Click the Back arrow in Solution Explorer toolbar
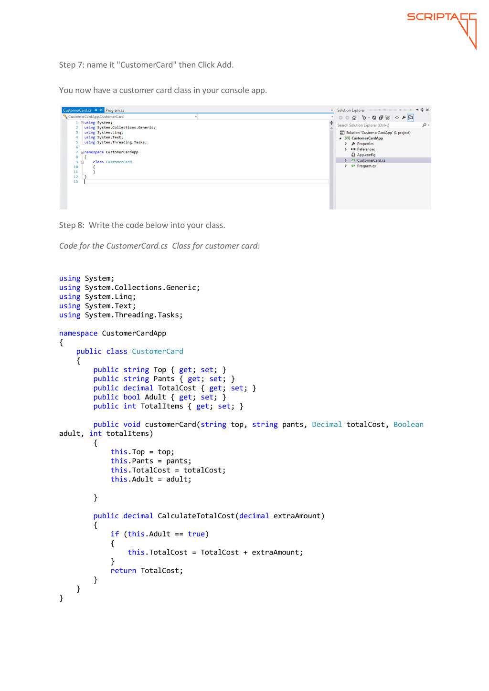Viewport: 489px width, 691px height. pos(340,117)
